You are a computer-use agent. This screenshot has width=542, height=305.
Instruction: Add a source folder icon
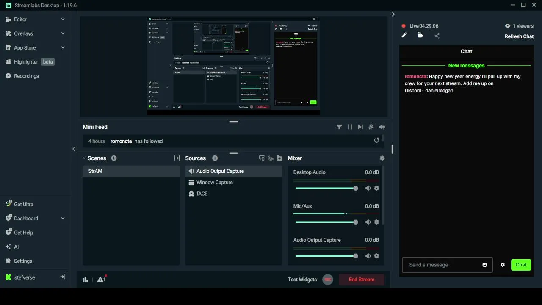click(x=279, y=158)
